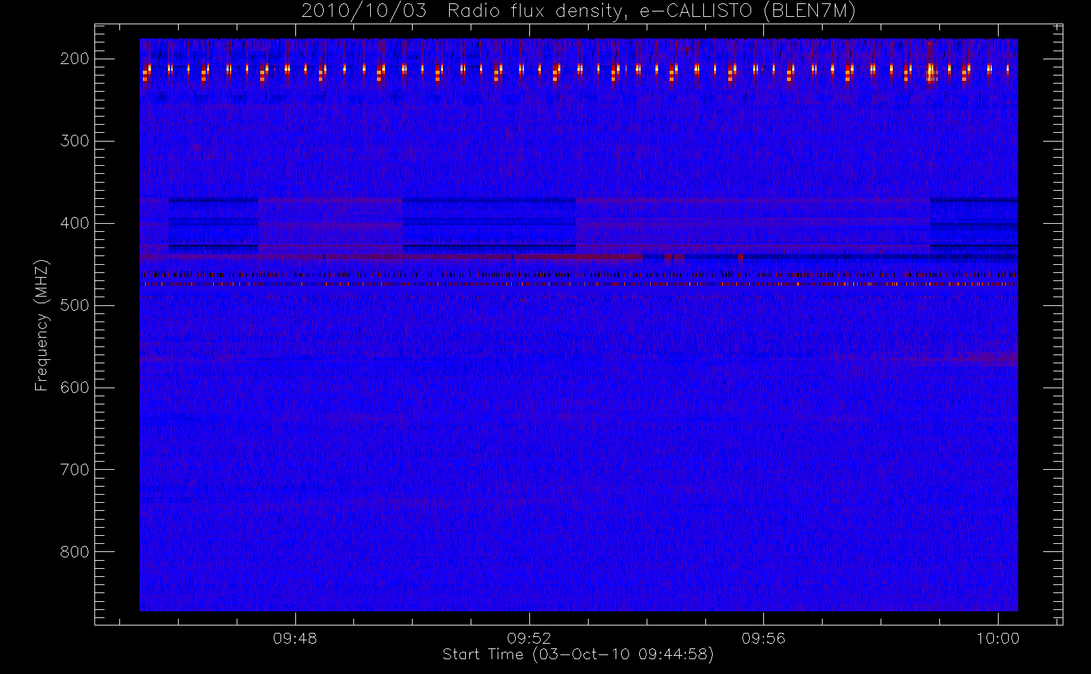Click the 800 frequency tick label
This screenshot has height=674, width=1091.
pyautogui.click(x=75, y=552)
